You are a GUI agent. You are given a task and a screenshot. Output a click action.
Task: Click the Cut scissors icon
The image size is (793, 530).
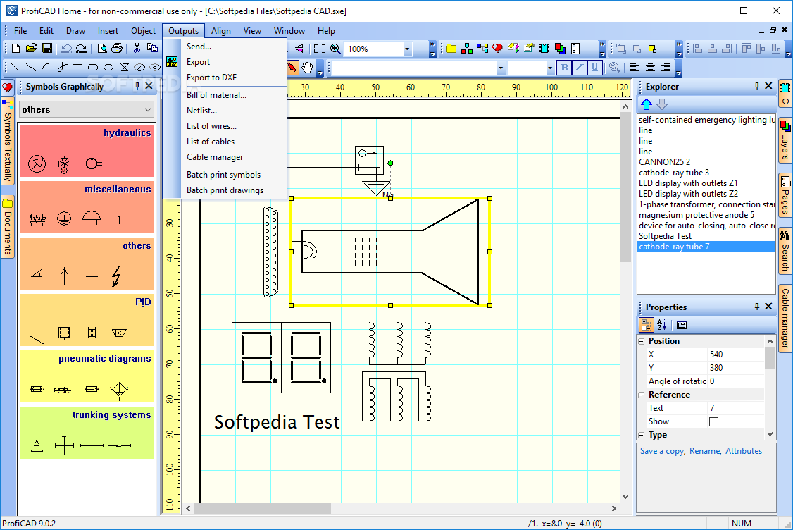pos(137,49)
